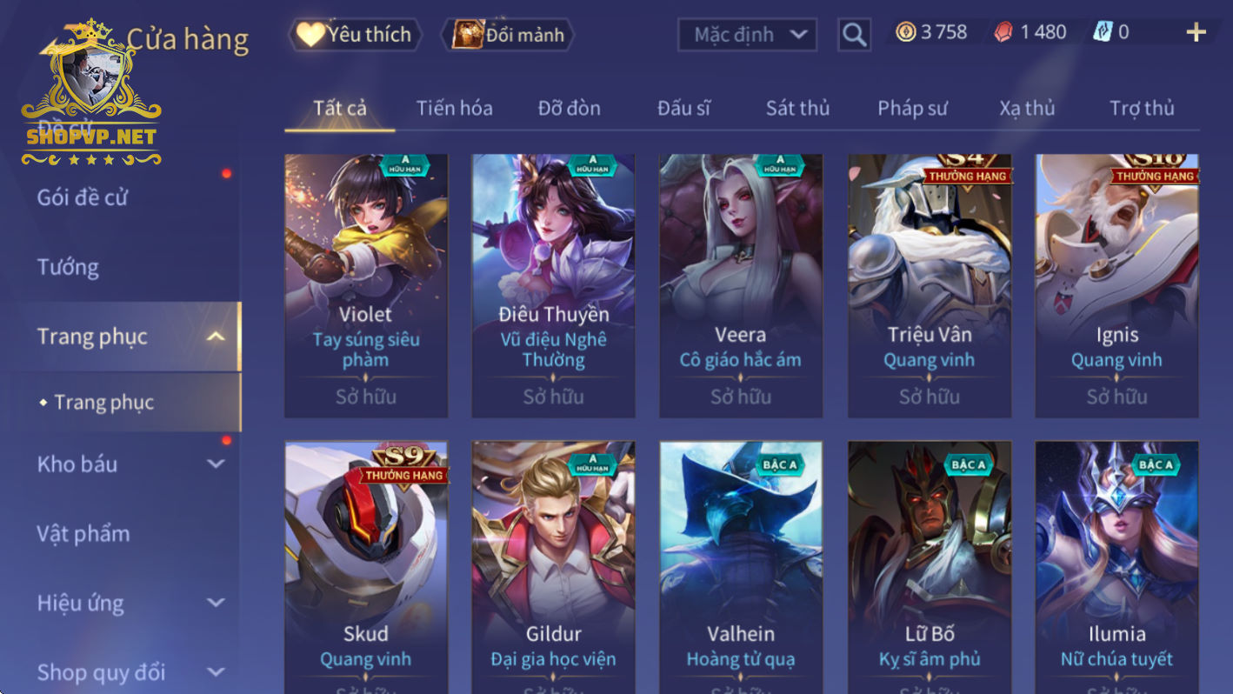Select the Violet Tay súng siêu phàm skin card
The image size is (1233, 694).
click(366, 286)
